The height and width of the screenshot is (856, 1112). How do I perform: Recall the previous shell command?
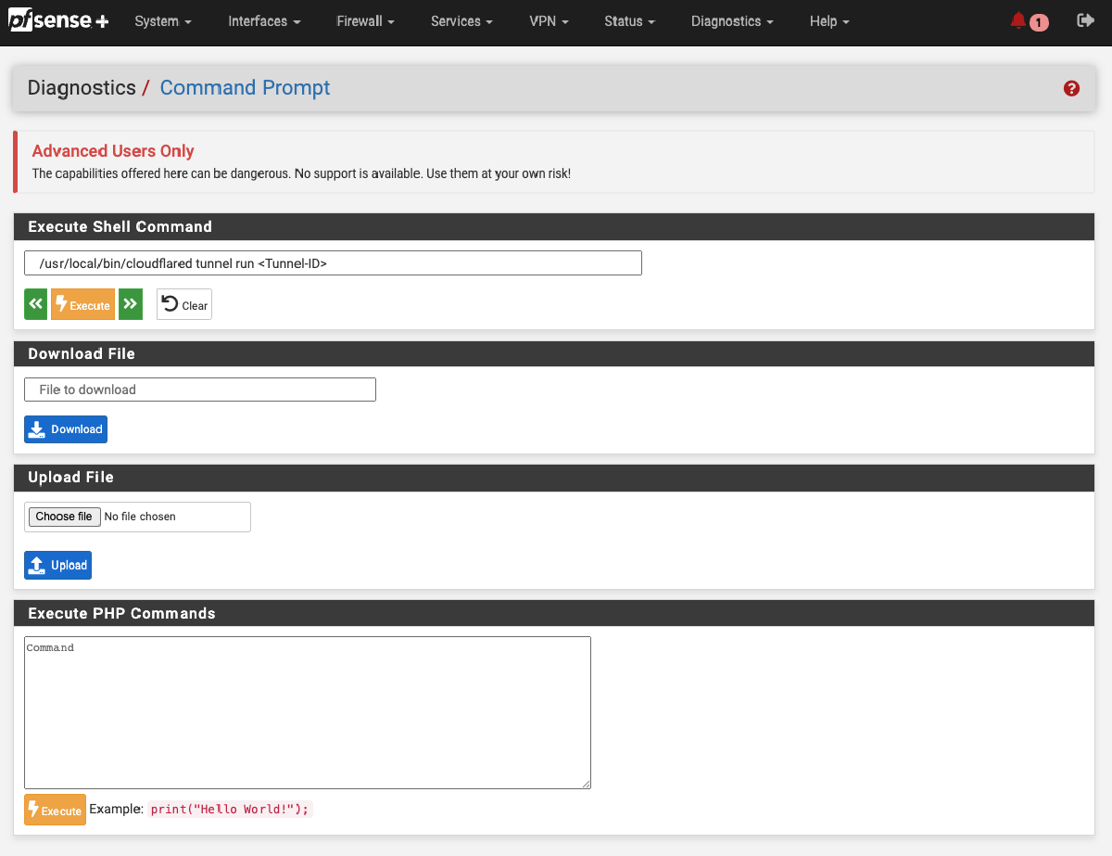click(35, 304)
